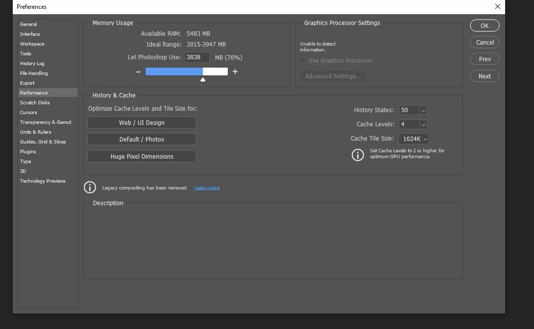Click the plus icon to increase memory usage
This screenshot has height=329, width=534.
[x=235, y=71]
